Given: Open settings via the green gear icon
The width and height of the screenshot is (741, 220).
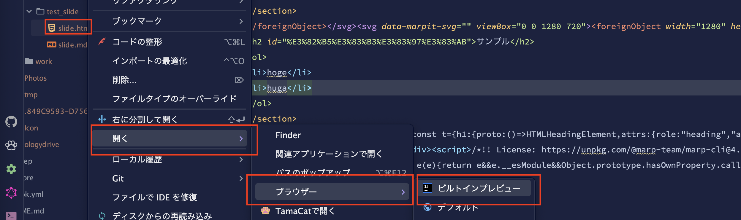Looking at the screenshot, I should coord(11,168).
